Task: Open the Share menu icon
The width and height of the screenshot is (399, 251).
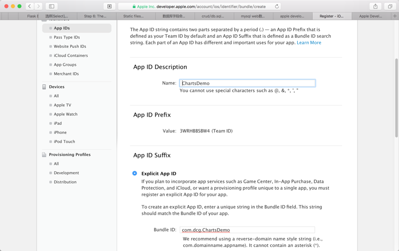Action: (376, 6)
